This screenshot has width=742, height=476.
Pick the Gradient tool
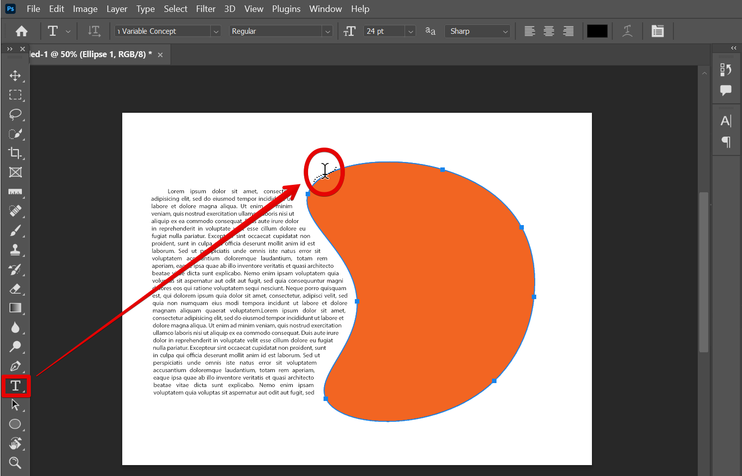click(x=15, y=308)
